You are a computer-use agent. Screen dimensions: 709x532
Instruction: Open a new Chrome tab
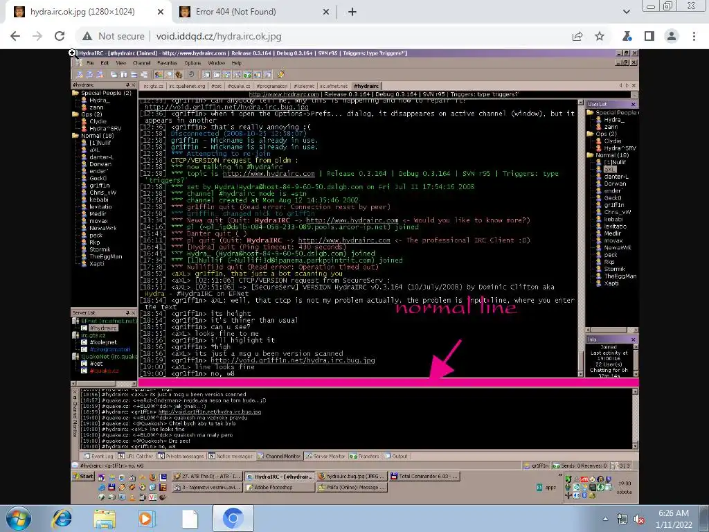(x=352, y=12)
